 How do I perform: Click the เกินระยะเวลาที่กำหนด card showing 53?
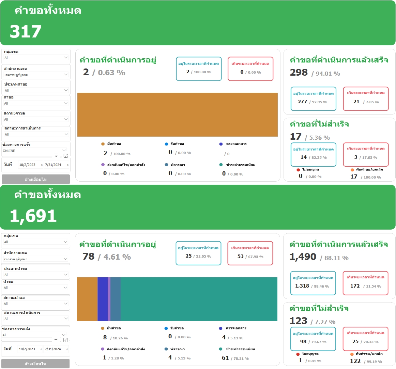click(x=250, y=253)
